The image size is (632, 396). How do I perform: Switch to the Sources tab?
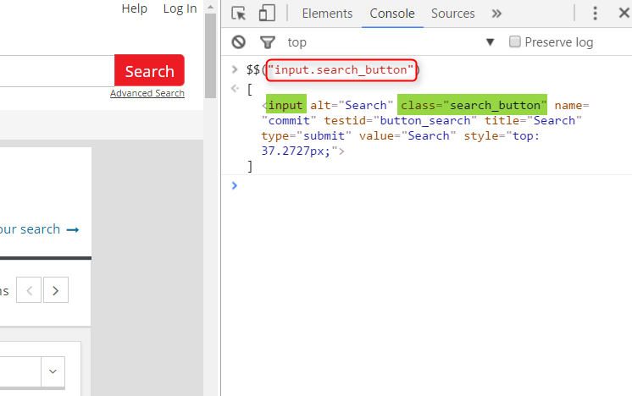(453, 14)
